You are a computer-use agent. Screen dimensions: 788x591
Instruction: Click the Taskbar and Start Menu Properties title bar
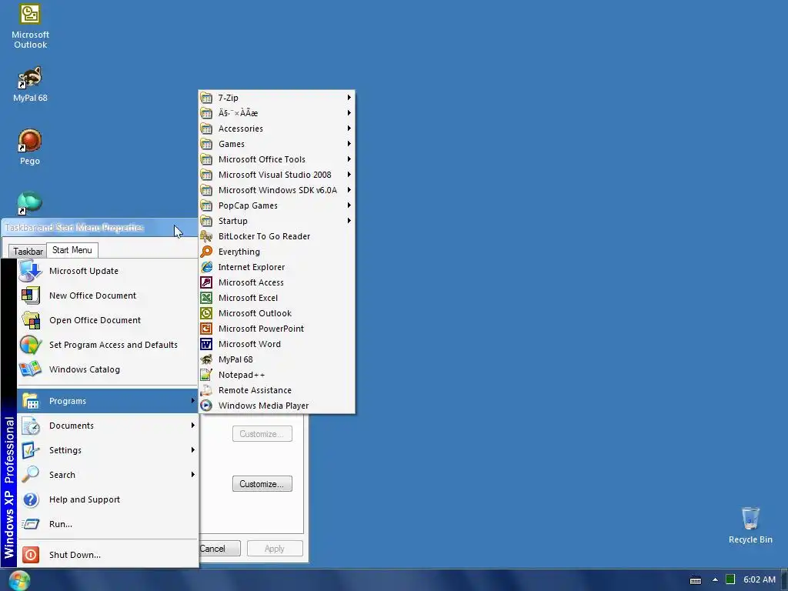[99, 228]
